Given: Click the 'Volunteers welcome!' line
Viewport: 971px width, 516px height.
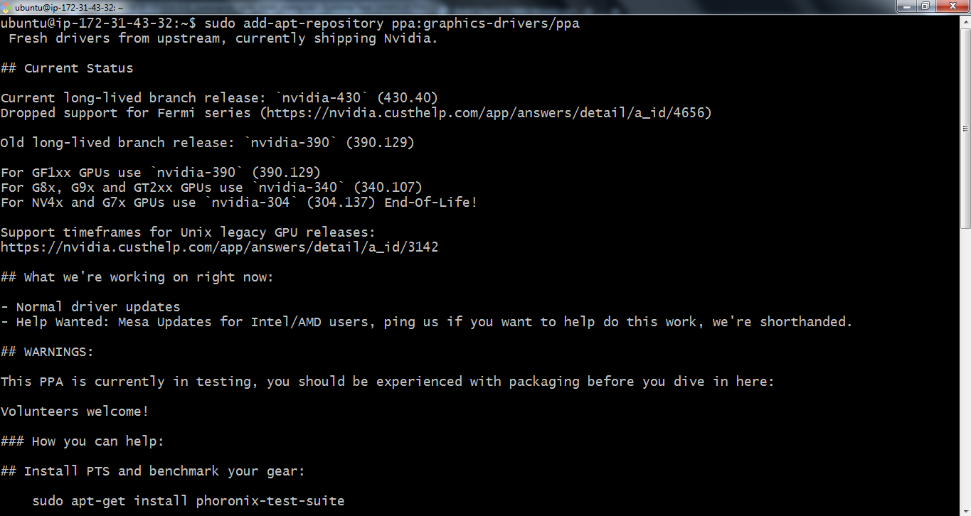Looking at the screenshot, I should (75, 412).
